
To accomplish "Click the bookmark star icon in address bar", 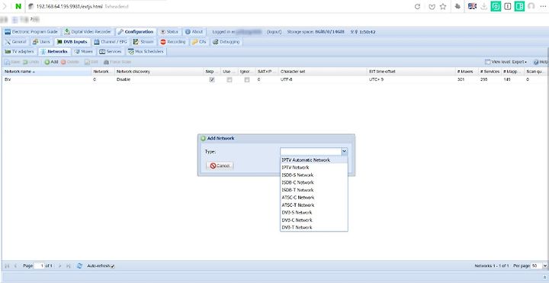I will [x=443, y=6].
